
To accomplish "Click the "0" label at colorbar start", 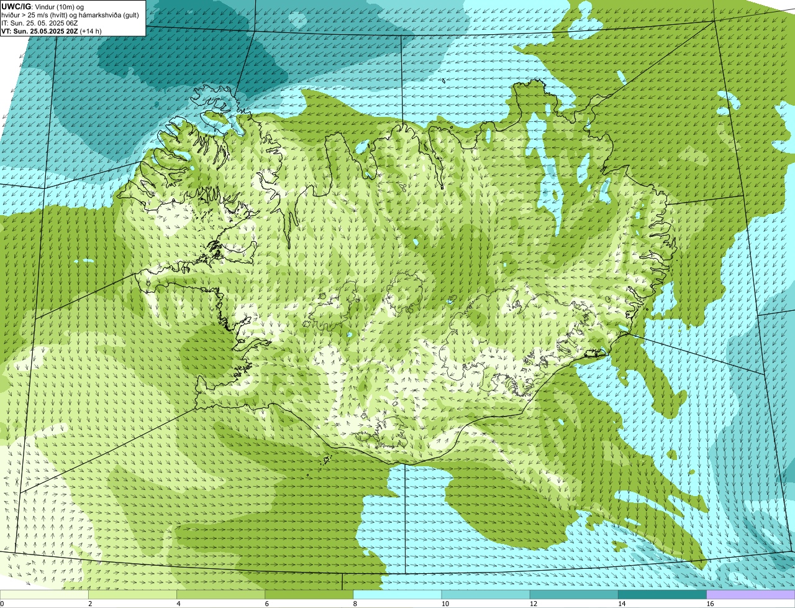I will tap(2, 604).
